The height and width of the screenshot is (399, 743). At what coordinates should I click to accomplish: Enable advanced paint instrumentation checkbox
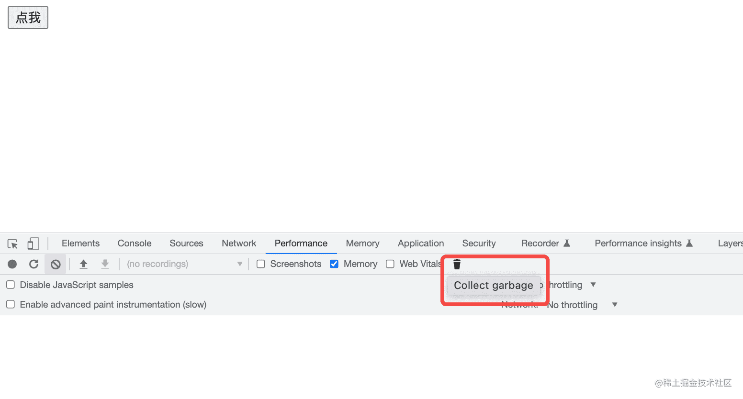pos(11,305)
